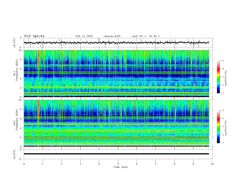This screenshot has width=239, height=184.
Task: Click the time axis tick label "2"
Action: point(62,164)
